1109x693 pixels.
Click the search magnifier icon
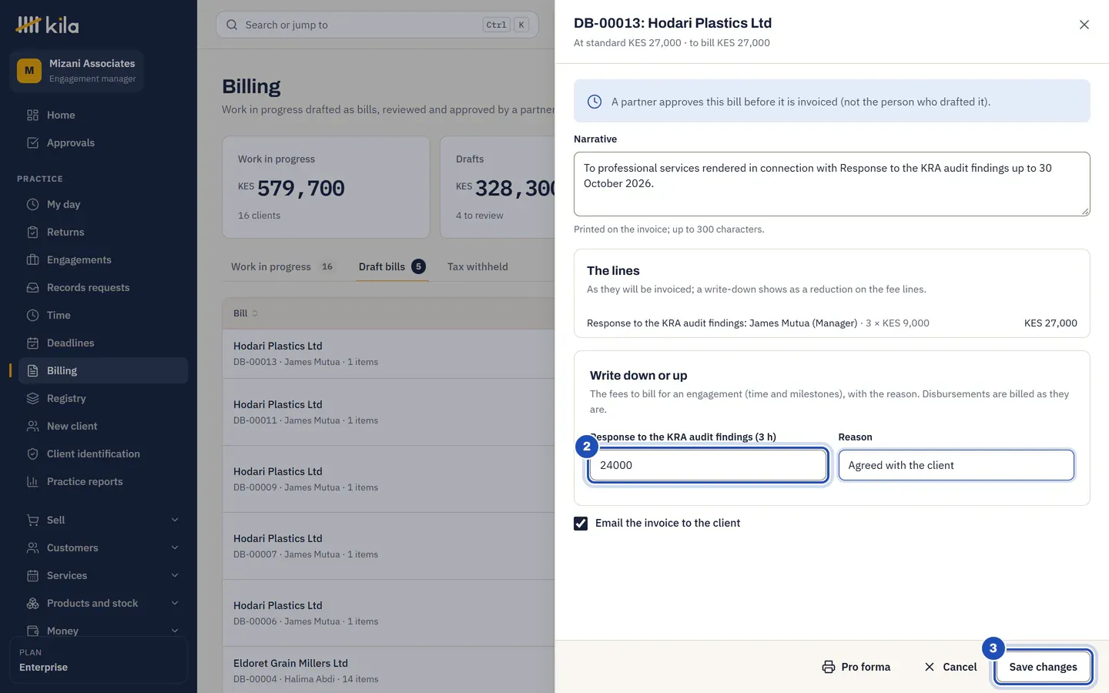click(x=232, y=25)
